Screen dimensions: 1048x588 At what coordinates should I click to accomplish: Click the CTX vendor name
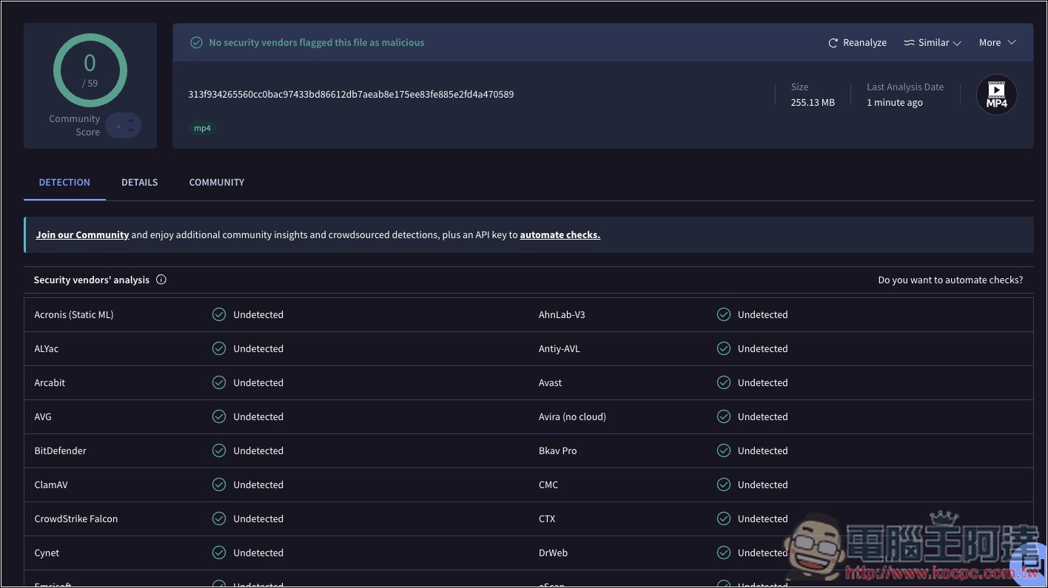pos(547,518)
